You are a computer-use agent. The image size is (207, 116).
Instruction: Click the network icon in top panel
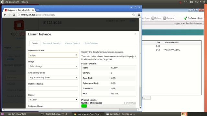(x=185, y=2)
